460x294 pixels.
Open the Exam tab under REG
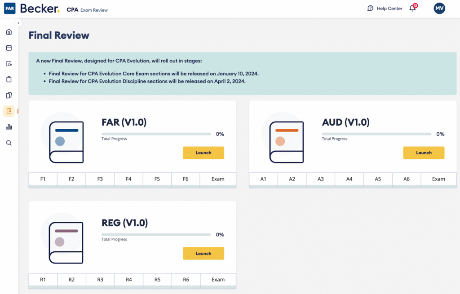[x=218, y=280]
